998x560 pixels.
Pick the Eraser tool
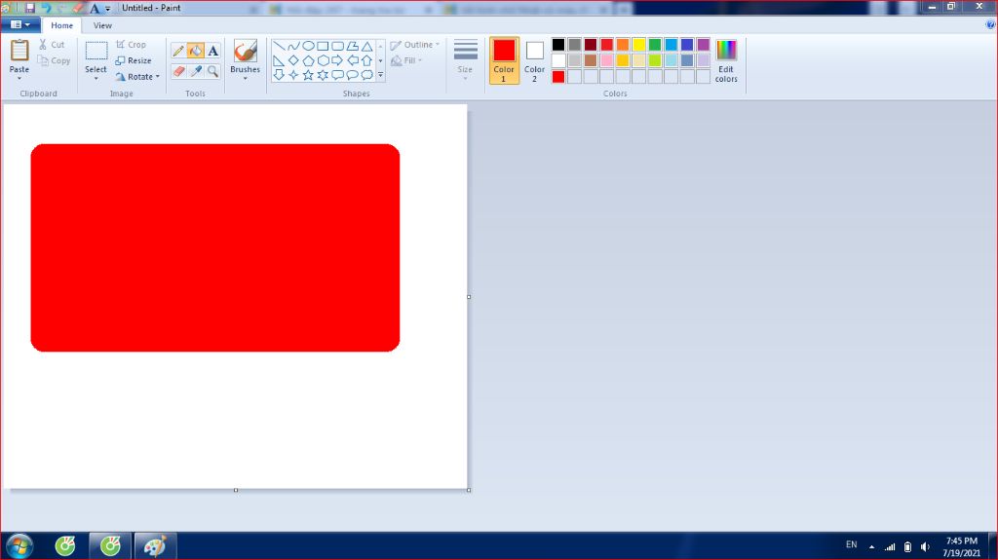coord(178,71)
